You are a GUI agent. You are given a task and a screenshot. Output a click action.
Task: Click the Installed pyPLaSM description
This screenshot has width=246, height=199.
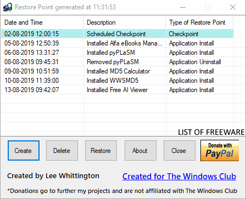(x=111, y=53)
